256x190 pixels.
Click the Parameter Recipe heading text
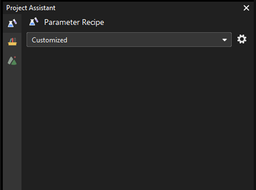click(74, 22)
